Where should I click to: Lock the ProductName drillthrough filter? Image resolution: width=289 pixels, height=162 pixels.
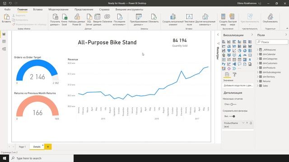pos(251,123)
